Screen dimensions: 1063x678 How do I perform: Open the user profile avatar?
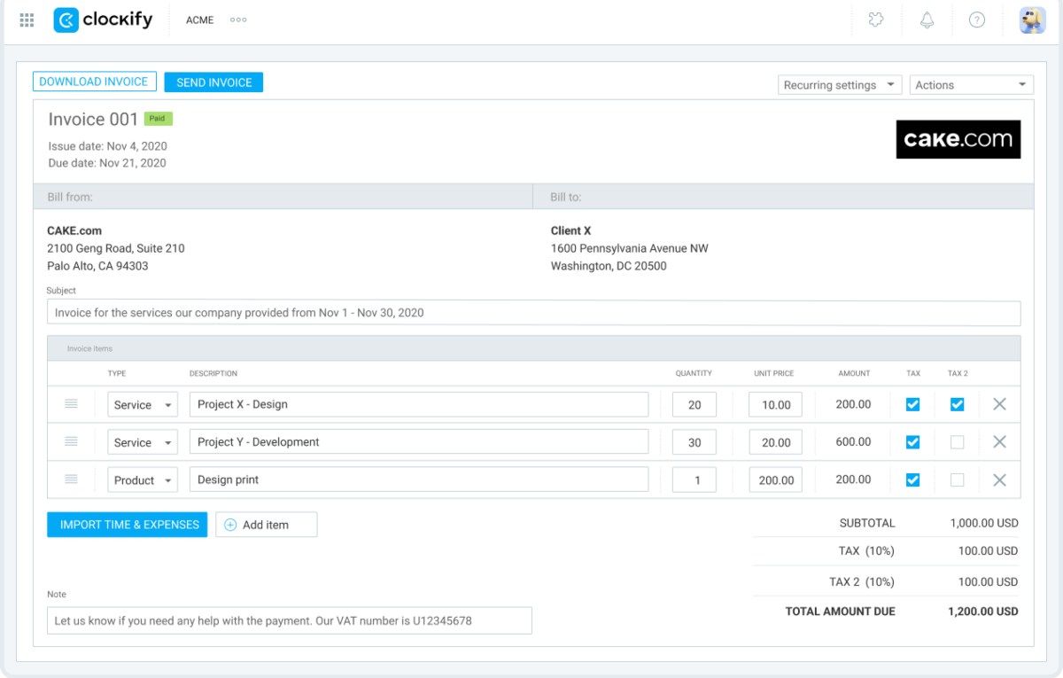tap(1032, 19)
